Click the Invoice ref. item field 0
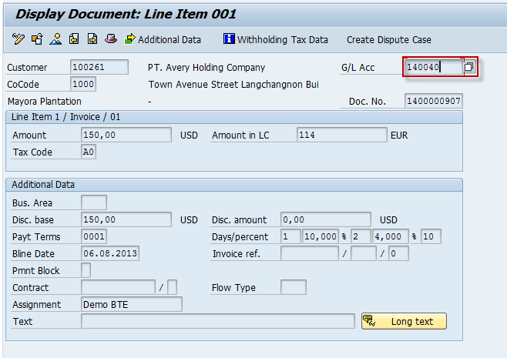The width and height of the screenshot is (507, 358). pyautogui.click(x=398, y=253)
